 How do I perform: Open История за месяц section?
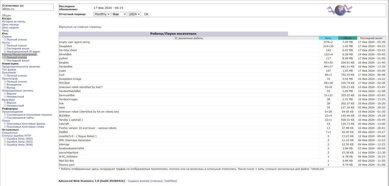(13, 22)
